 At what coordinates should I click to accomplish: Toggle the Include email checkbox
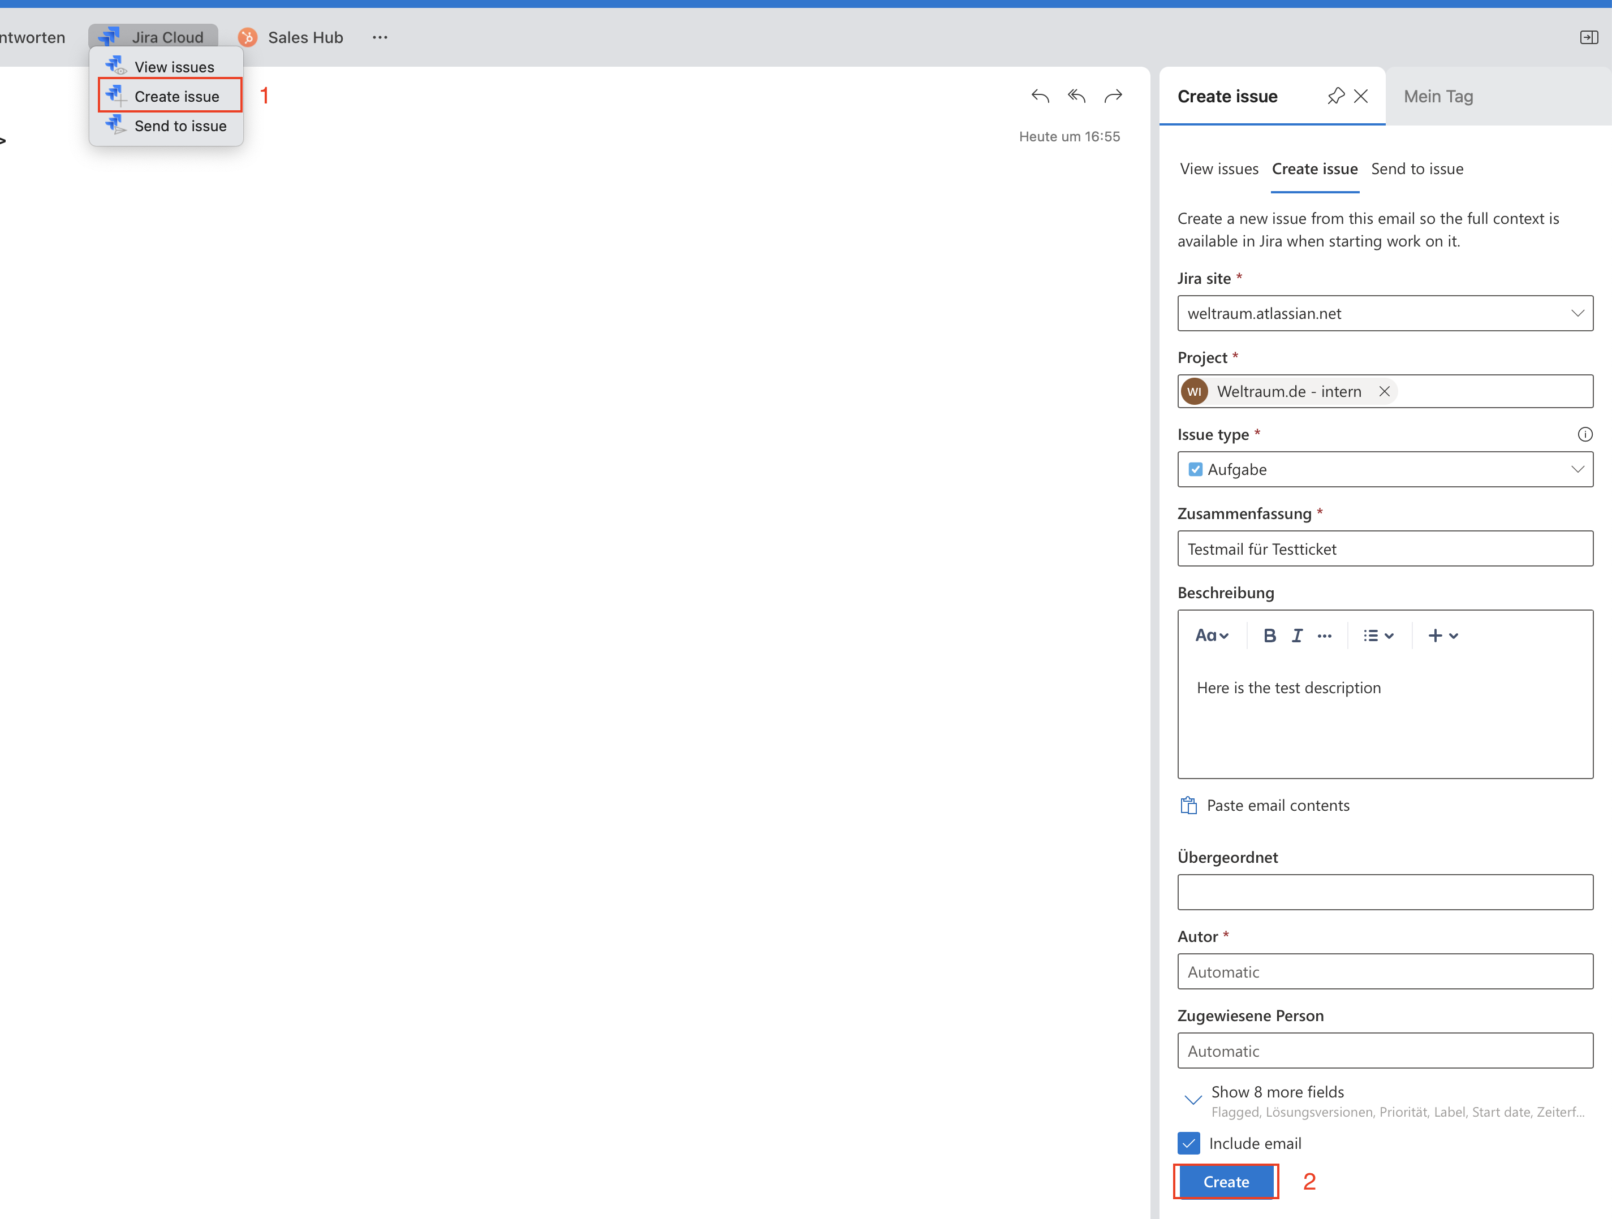pos(1188,1143)
